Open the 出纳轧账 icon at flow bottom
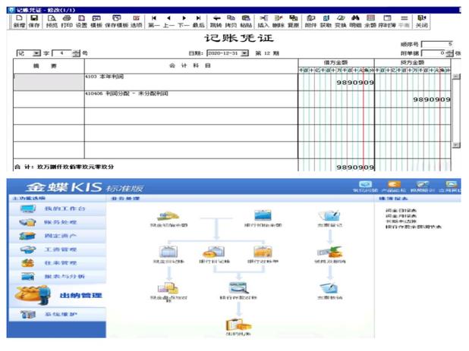The width and height of the screenshot is (469, 351). click(238, 327)
